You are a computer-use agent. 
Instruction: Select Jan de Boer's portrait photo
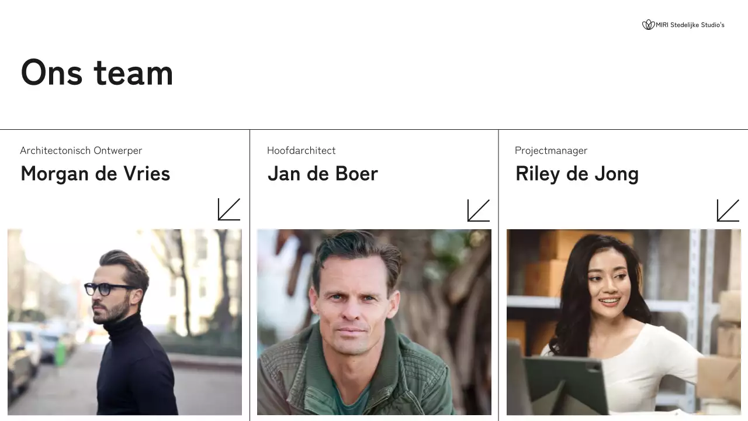click(374, 322)
